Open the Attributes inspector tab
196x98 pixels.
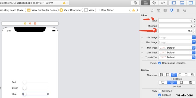click(172, 10)
